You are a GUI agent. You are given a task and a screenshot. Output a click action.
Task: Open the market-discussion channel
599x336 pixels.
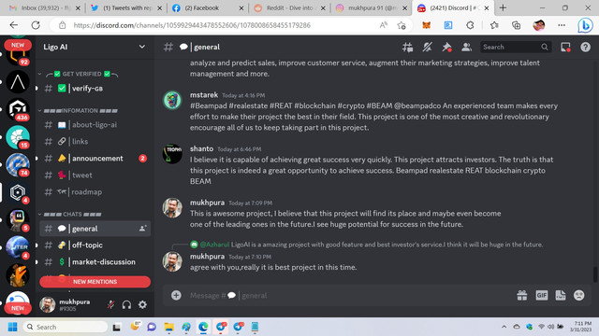click(x=95, y=261)
